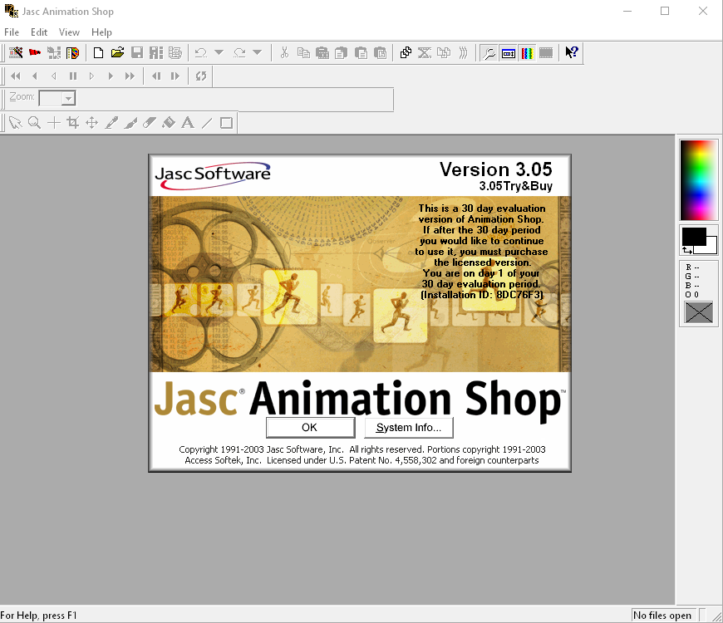Click the Open file folder icon

tap(117, 52)
